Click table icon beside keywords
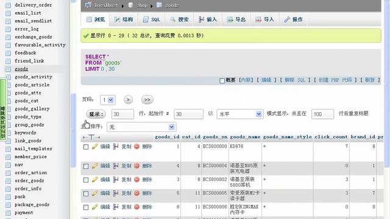Screen dimensions: 390x219 pyautogui.click(x=8, y=133)
